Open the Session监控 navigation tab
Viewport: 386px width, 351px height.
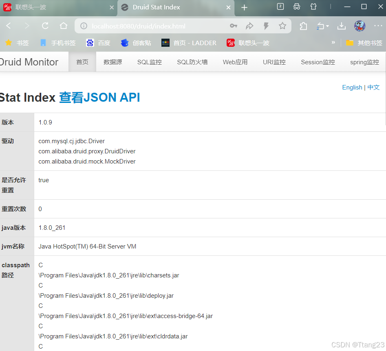[318, 62]
